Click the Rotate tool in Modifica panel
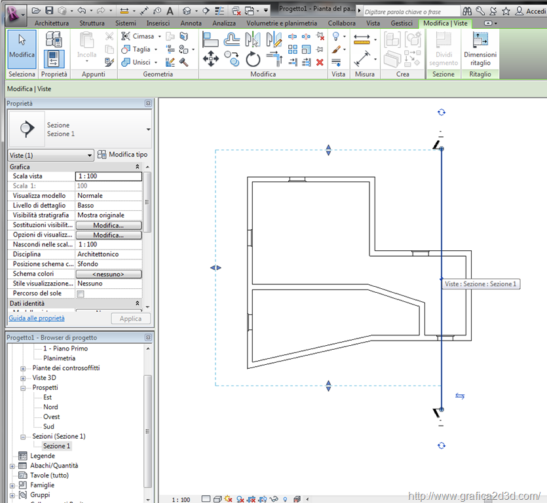The image size is (547, 503). tap(253, 60)
